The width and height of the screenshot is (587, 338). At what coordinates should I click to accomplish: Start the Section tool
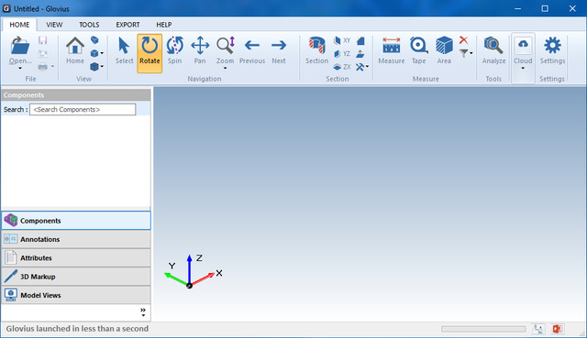tap(316, 50)
